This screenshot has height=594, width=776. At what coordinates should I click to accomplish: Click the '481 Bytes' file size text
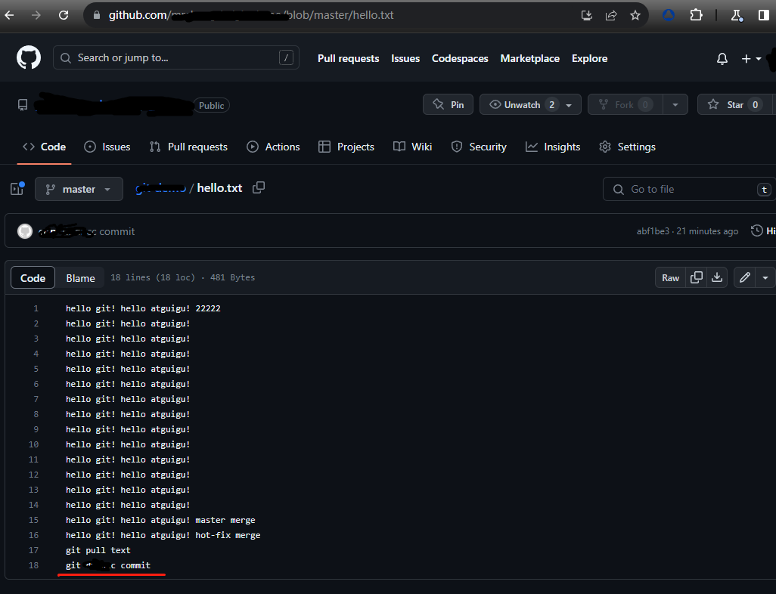coord(232,277)
